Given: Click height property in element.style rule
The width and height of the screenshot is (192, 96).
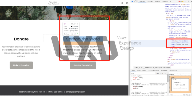Looking at the screenshot, I should point(135,78).
